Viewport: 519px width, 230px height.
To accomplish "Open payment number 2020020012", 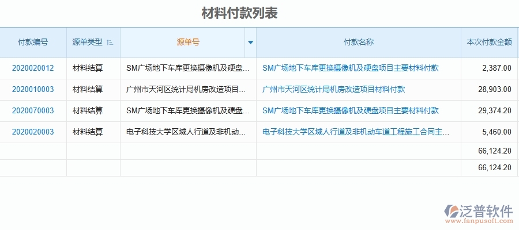I will point(33,68).
